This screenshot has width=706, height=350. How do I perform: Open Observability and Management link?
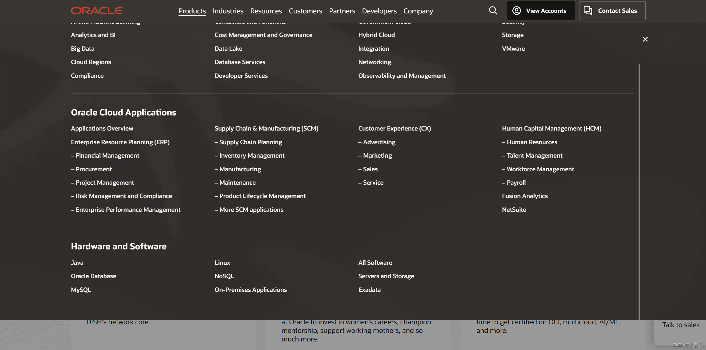tap(402, 76)
